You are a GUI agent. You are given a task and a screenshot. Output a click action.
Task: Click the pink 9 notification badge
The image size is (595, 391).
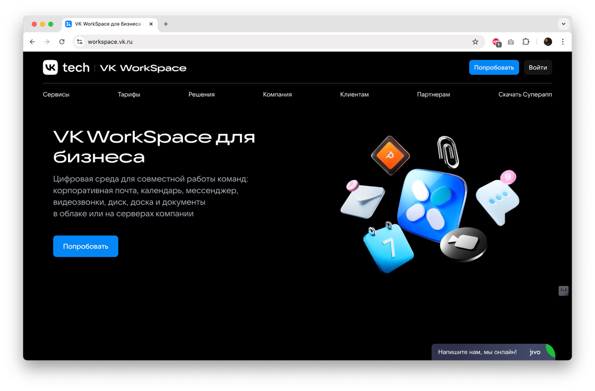point(508,177)
